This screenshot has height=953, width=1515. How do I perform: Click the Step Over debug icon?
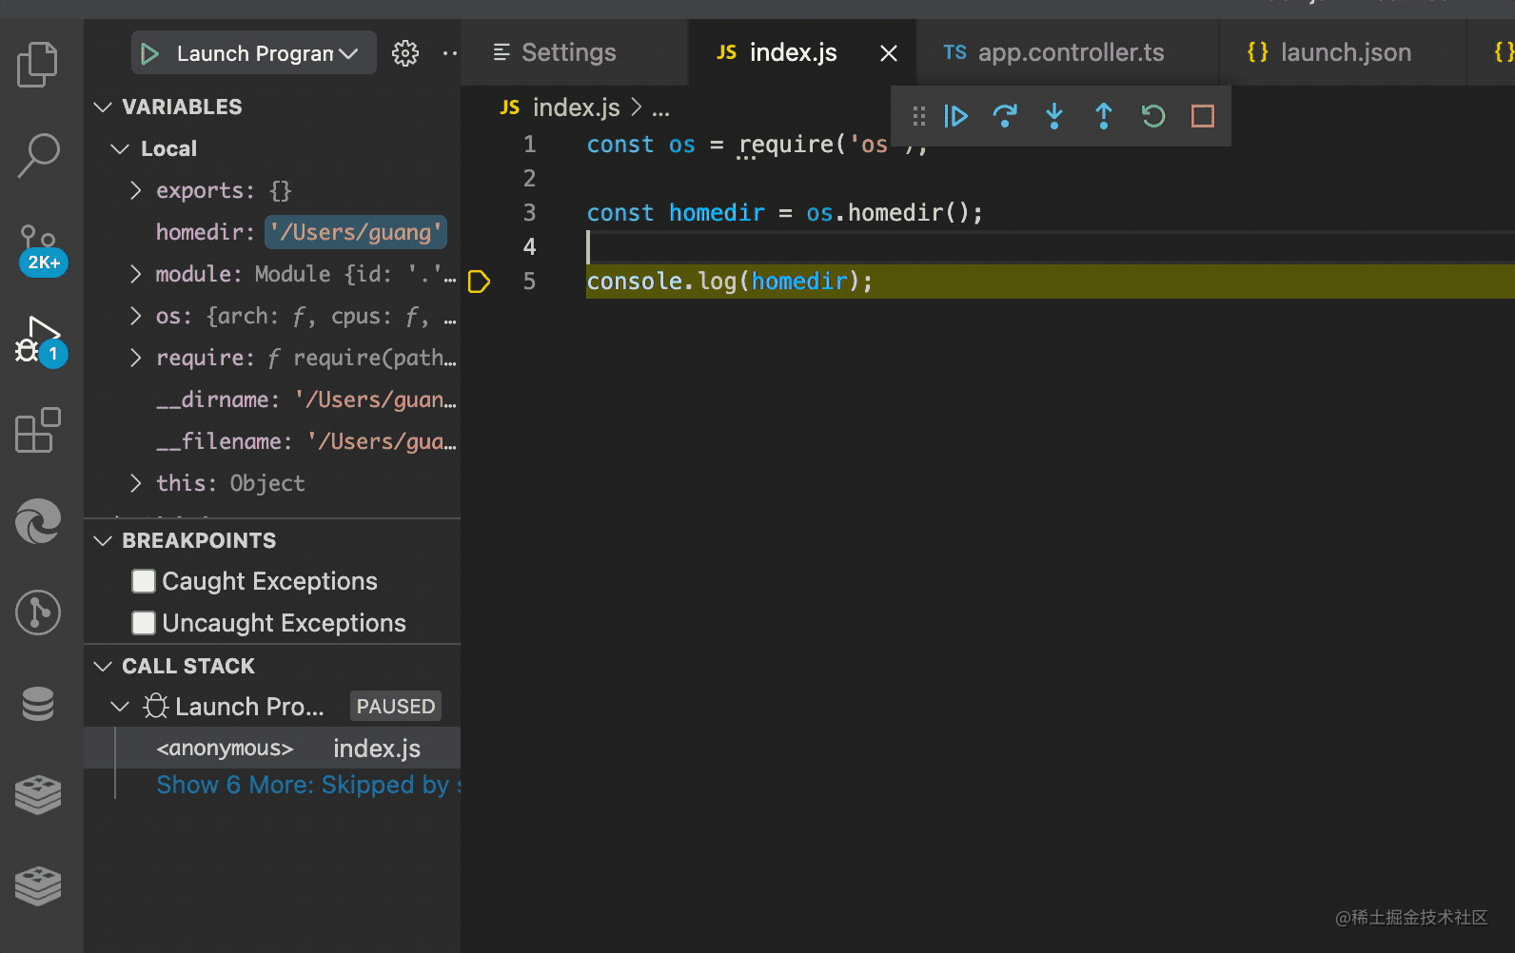click(x=1005, y=116)
